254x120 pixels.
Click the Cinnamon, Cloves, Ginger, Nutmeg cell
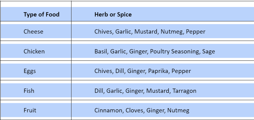point(163,110)
